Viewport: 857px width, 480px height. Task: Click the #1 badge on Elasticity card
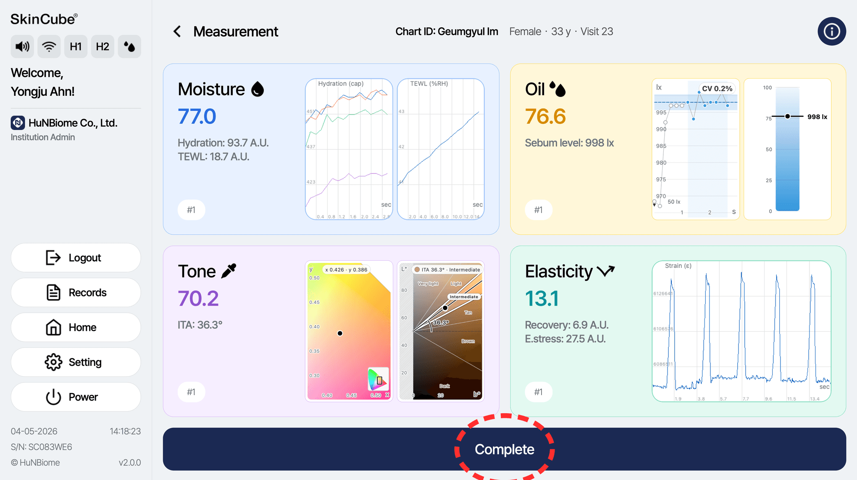(x=538, y=392)
